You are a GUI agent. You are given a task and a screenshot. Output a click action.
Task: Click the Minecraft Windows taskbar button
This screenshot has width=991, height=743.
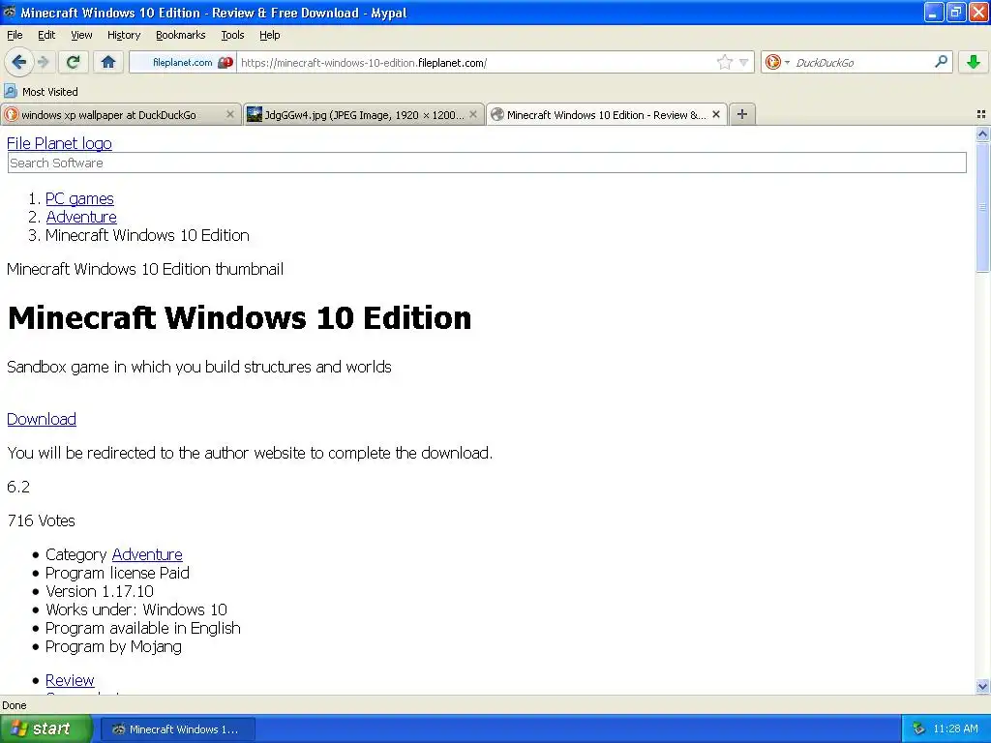pyautogui.click(x=178, y=729)
